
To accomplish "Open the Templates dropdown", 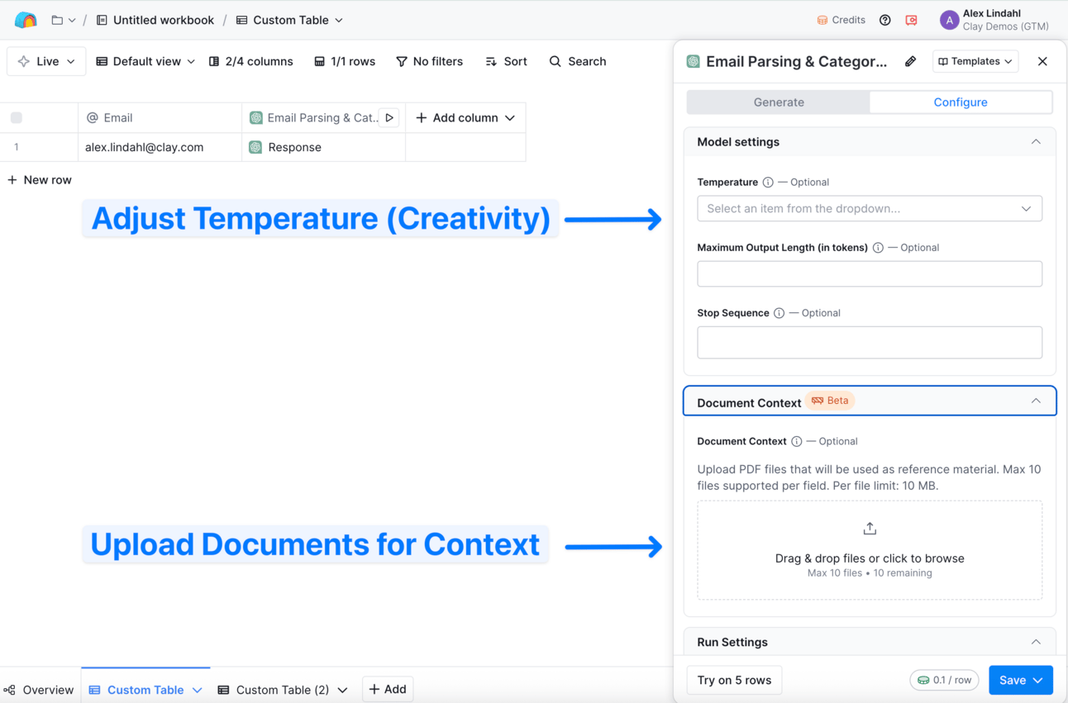I will [975, 61].
